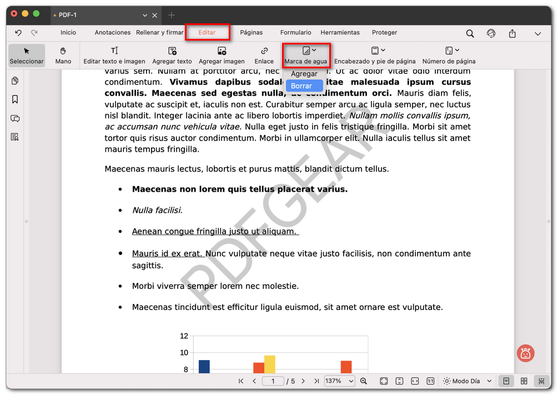Click the fit height icon
This screenshot has height=395, width=558.
pyautogui.click(x=399, y=381)
